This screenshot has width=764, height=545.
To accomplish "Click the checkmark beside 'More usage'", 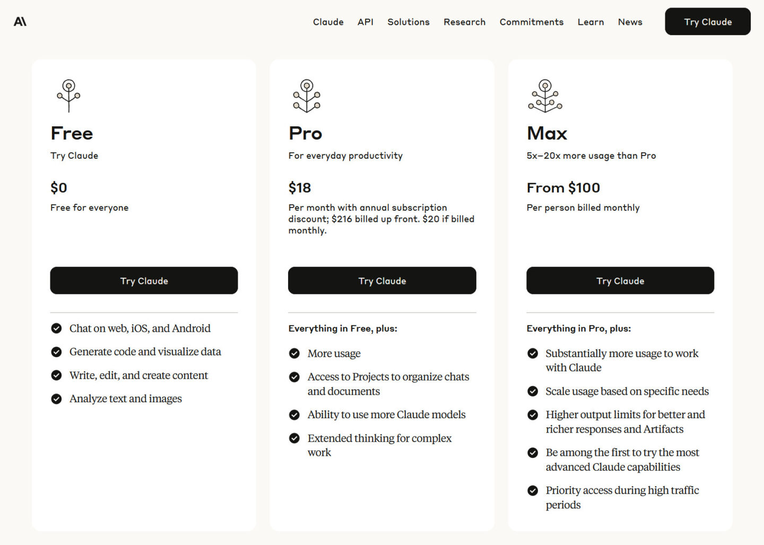I will (294, 353).
